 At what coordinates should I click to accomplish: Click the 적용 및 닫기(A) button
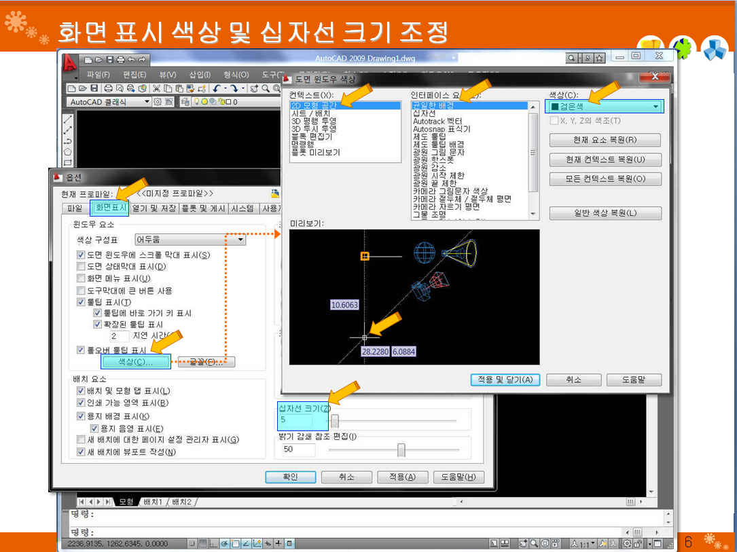[x=505, y=380]
